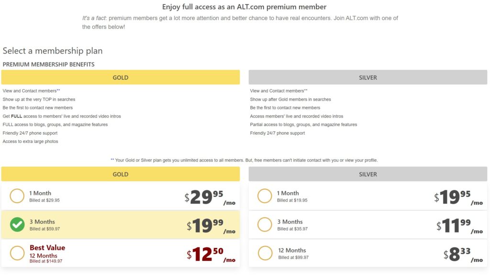This screenshot has width=490, height=278.
Task: Click the SILVER benefits column header
Action: click(368, 77)
